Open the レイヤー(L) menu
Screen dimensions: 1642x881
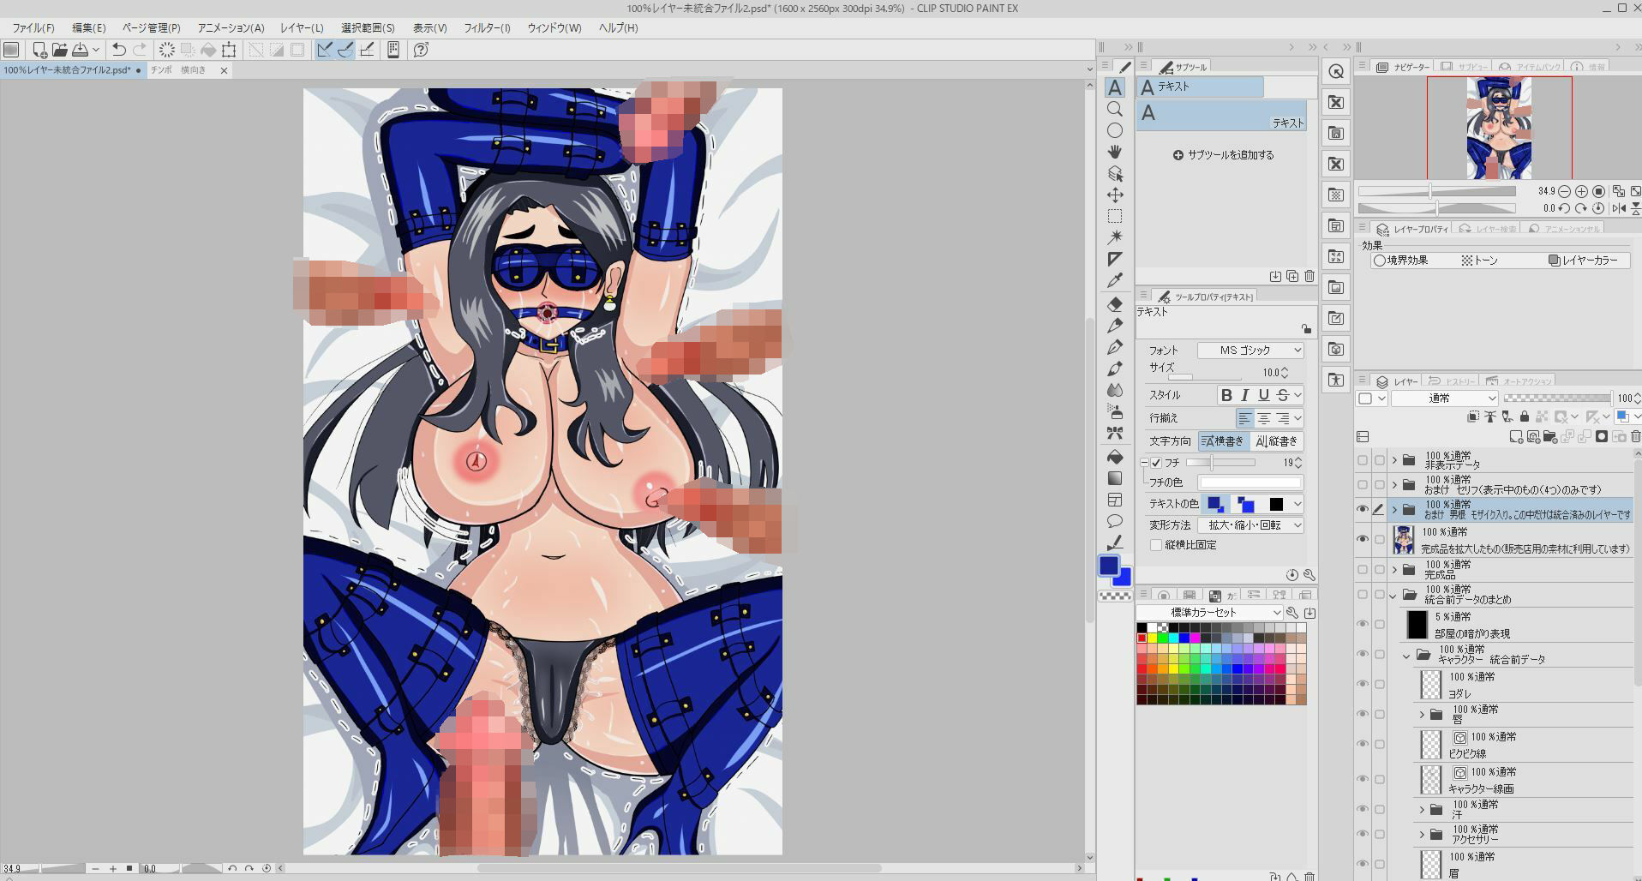coord(302,27)
